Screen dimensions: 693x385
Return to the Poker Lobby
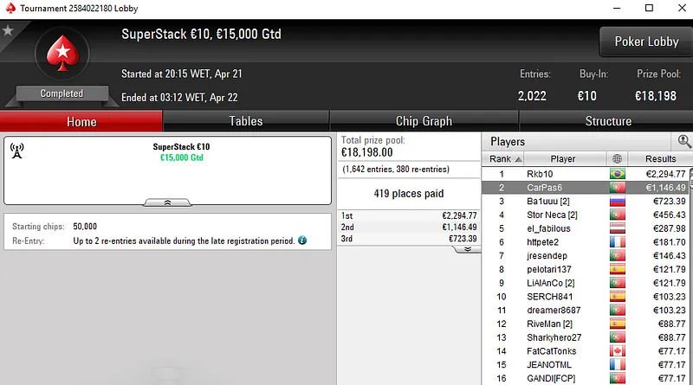(x=646, y=42)
